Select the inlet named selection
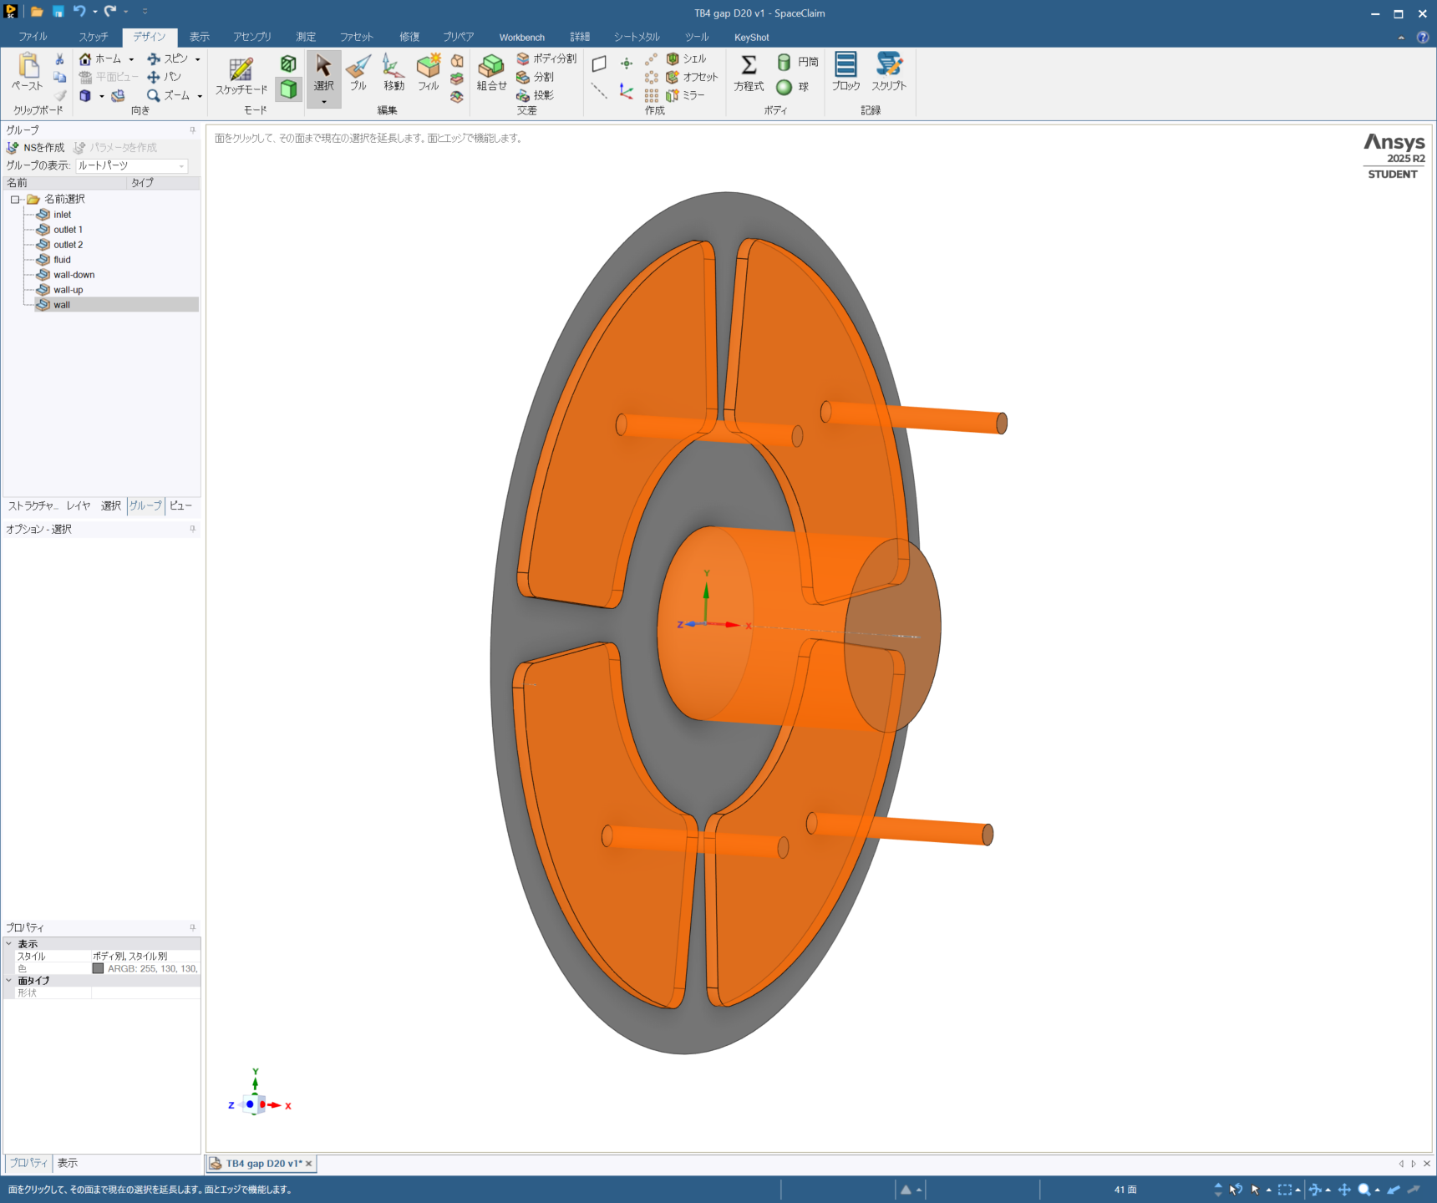 point(62,215)
